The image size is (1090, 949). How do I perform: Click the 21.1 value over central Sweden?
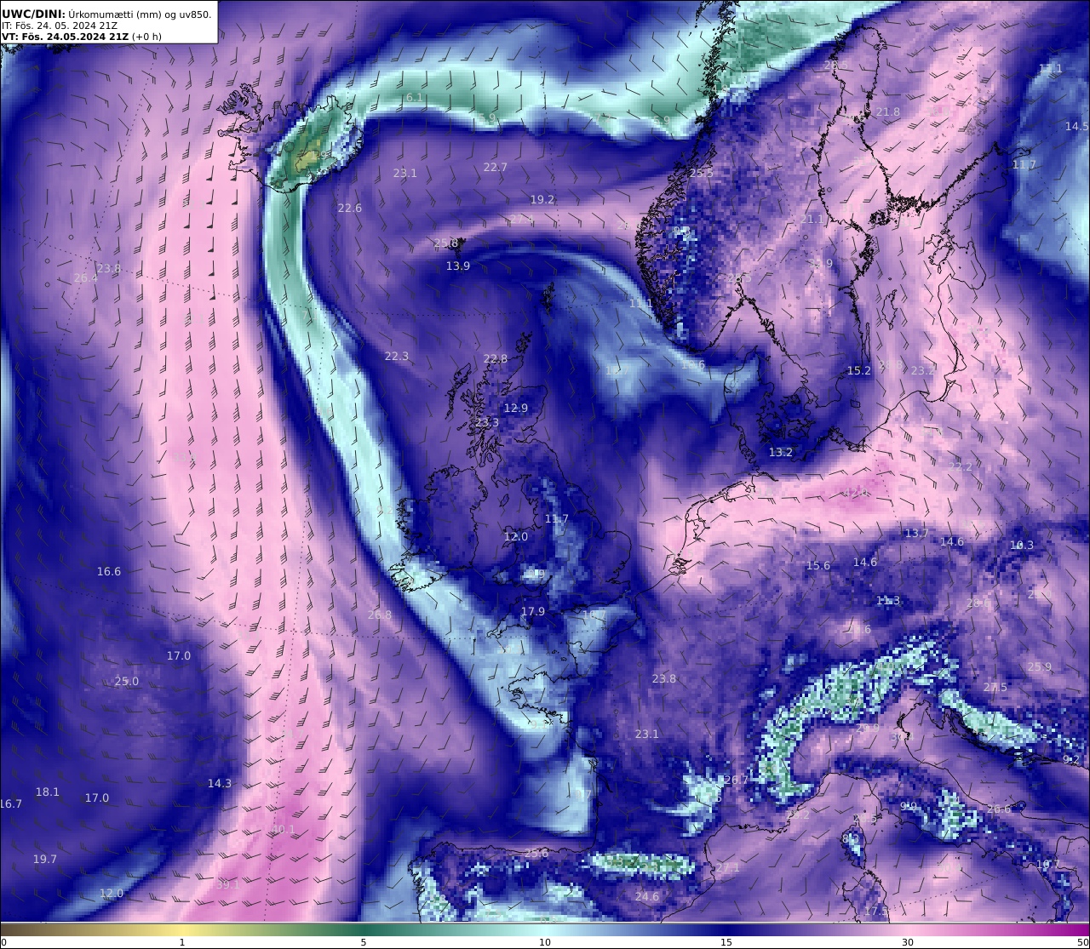(812, 220)
